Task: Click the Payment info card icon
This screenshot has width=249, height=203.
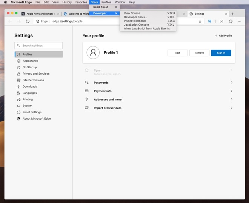Action: (86, 91)
